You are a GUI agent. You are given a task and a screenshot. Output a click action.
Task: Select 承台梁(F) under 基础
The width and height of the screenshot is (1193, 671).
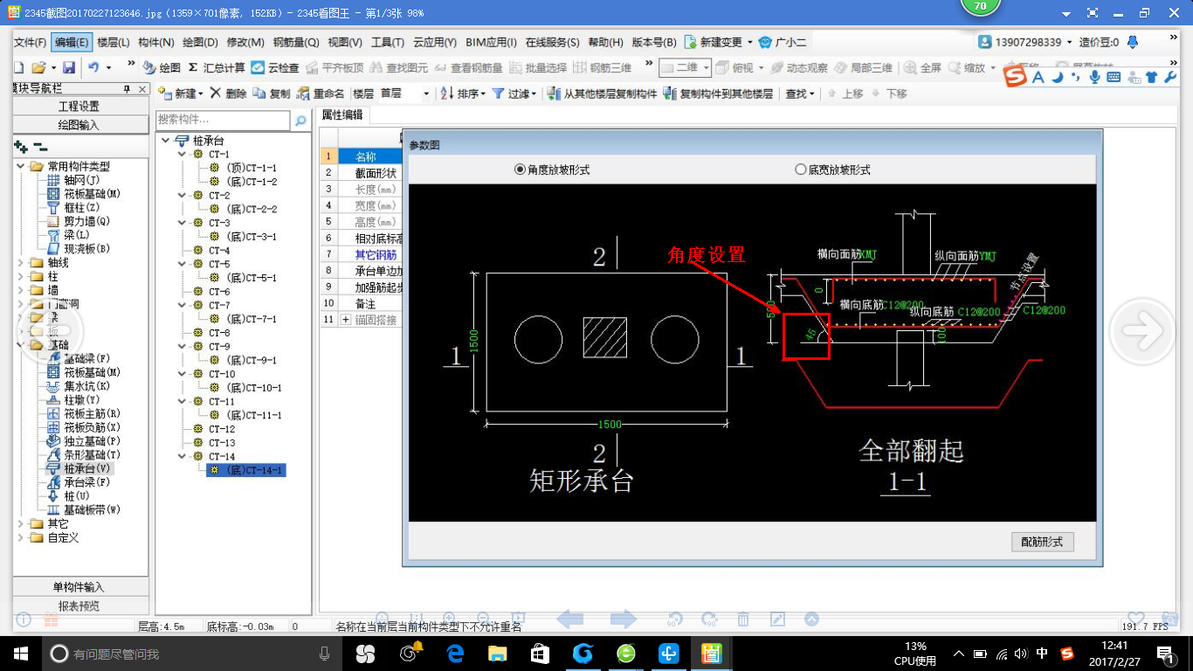click(x=79, y=482)
